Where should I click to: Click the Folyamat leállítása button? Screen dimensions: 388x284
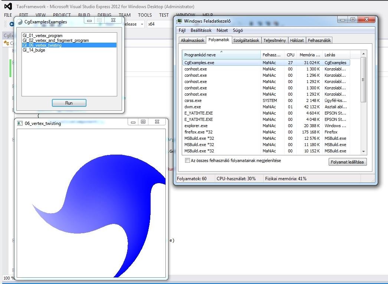coord(348,162)
